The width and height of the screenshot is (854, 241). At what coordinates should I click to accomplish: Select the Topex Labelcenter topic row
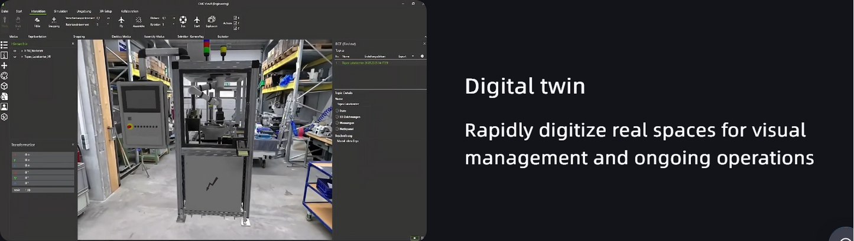coord(380,62)
